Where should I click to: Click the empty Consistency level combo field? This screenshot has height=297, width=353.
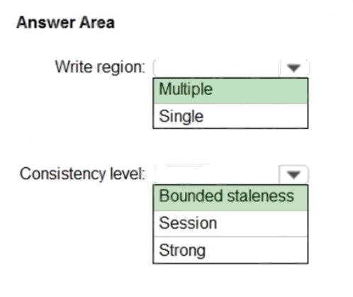click(216, 174)
